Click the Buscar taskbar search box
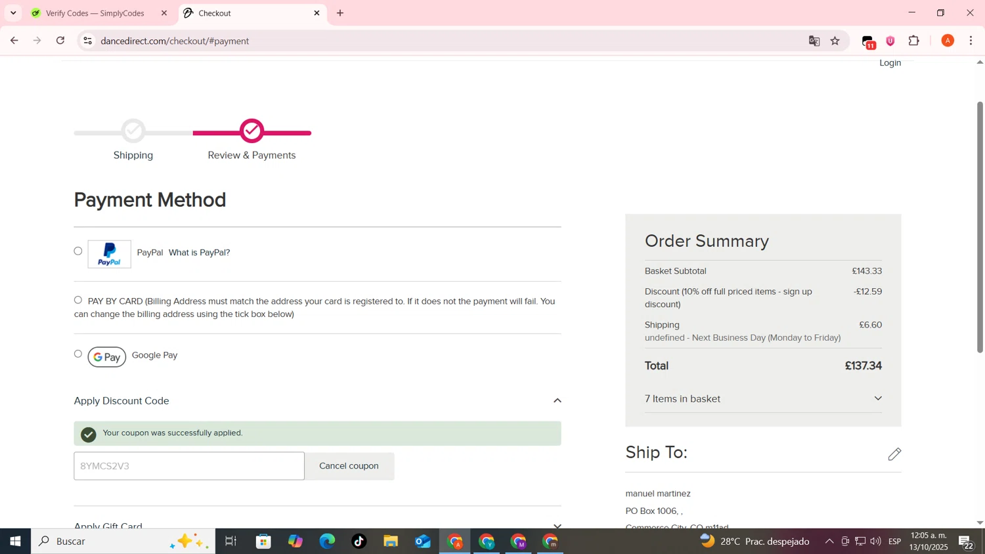This screenshot has height=554, width=985. pos(123,542)
